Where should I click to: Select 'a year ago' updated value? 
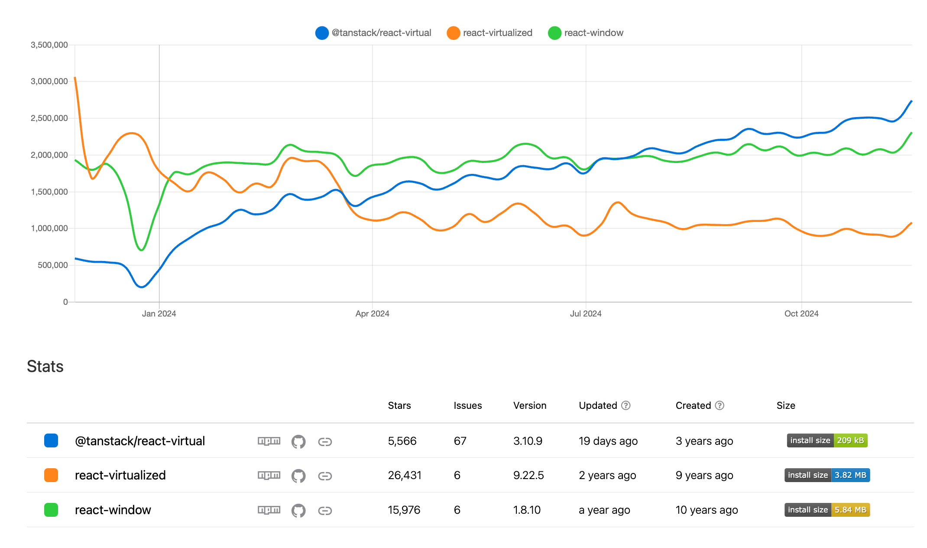[x=604, y=510]
